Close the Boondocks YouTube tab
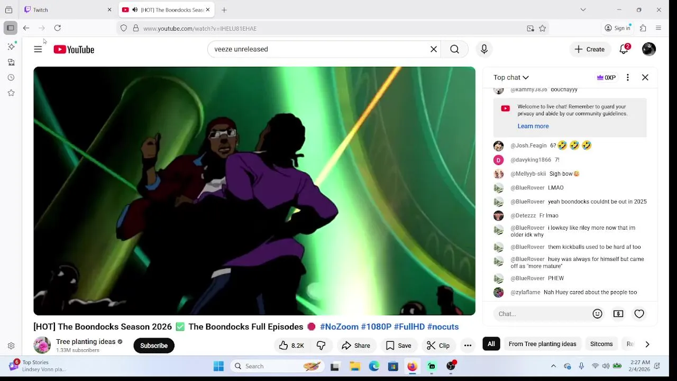The image size is (677, 381). (208, 10)
